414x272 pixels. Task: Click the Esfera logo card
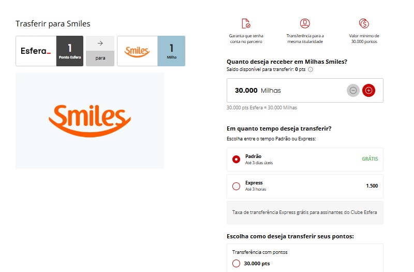(36, 51)
